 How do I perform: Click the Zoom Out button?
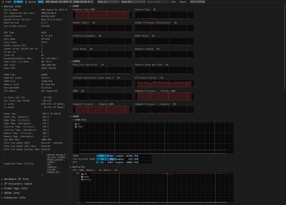point(133,1)
